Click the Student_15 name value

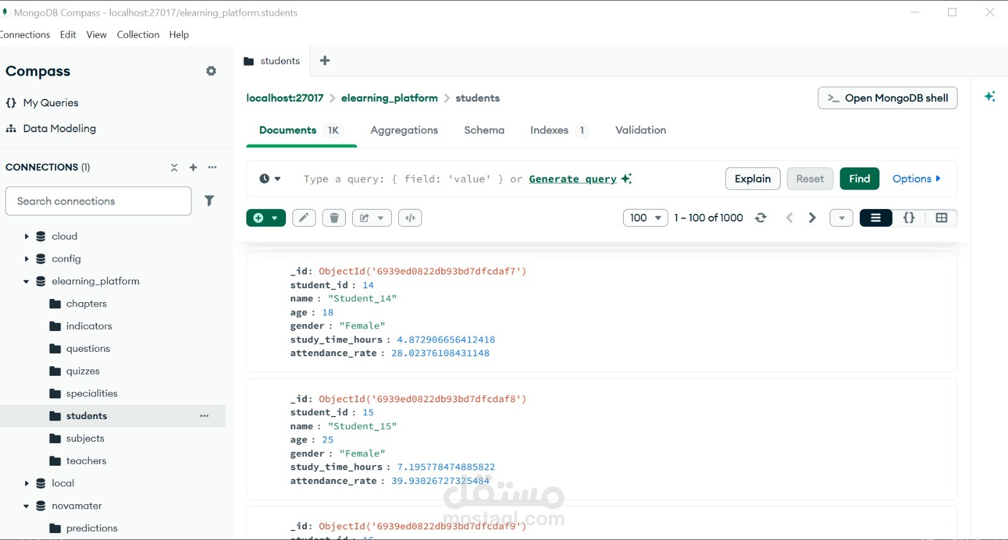(x=362, y=426)
